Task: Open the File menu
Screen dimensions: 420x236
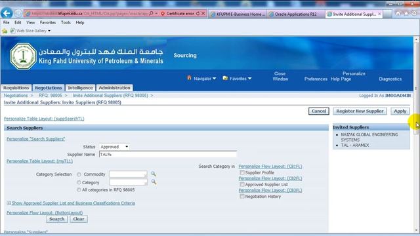Action: point(6,22)
